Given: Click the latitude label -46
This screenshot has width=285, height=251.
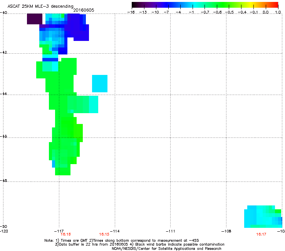Looking at the screenshot, I should tap(3, 137).
